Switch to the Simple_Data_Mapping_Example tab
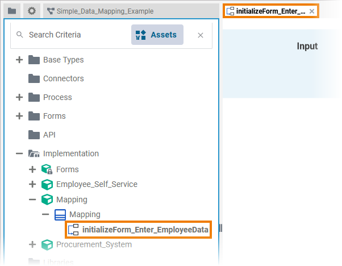342x266 pixels. (x=100, y=11)
